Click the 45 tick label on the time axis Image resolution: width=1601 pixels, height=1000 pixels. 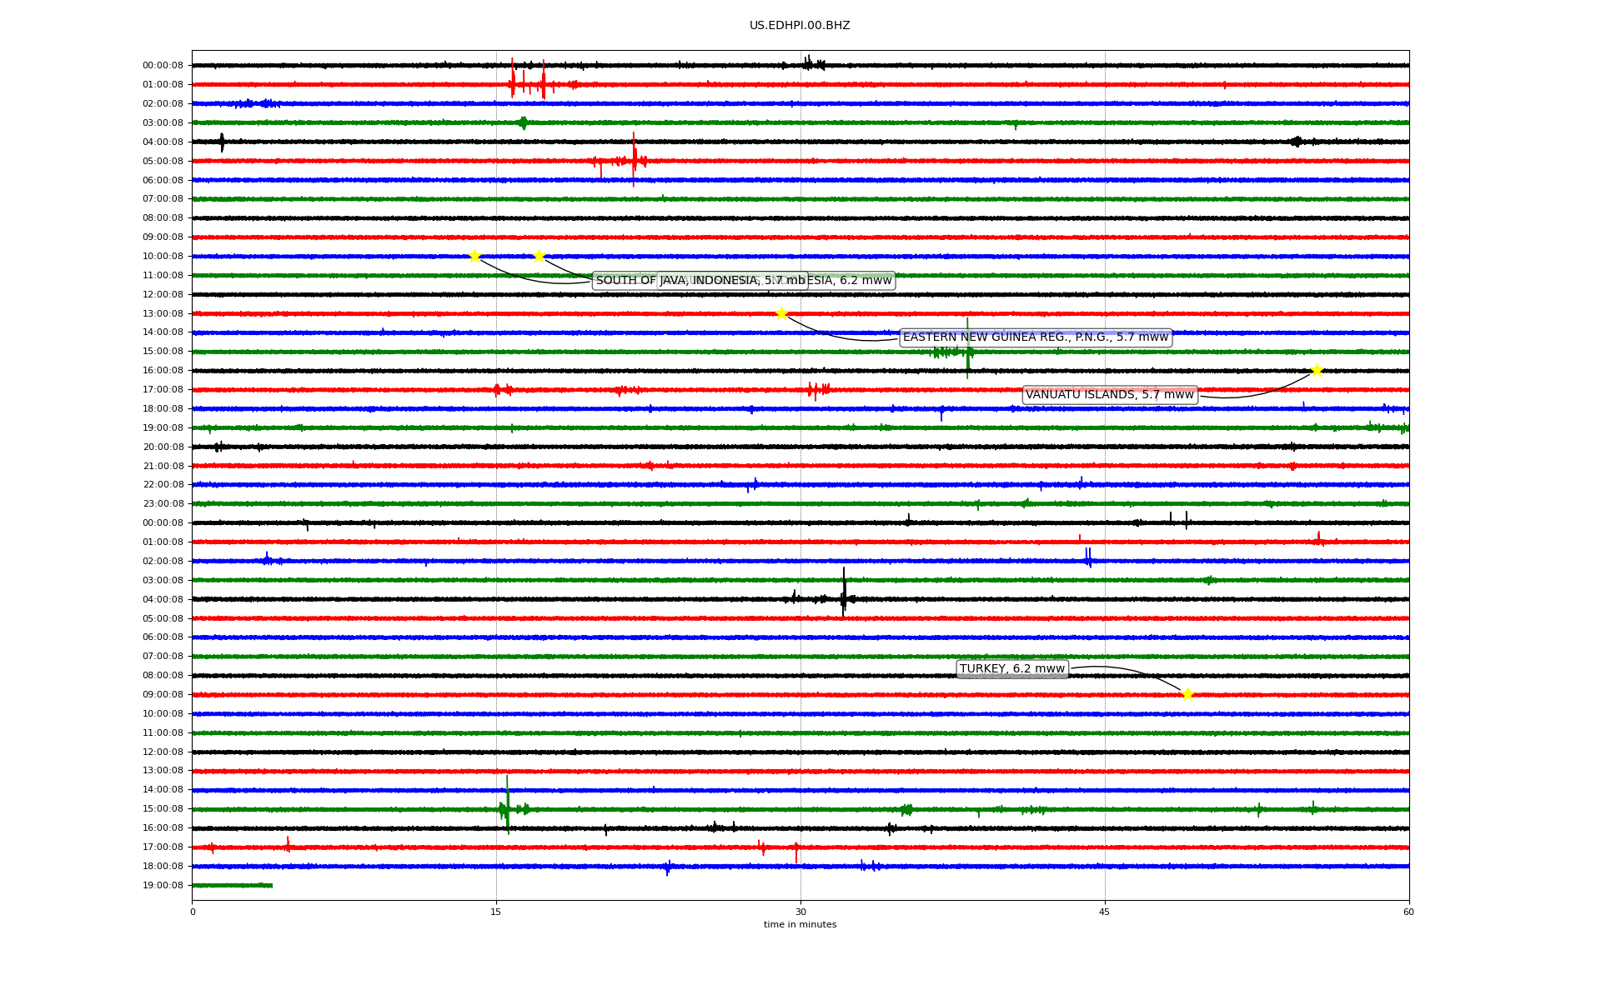coord(1105,912)
